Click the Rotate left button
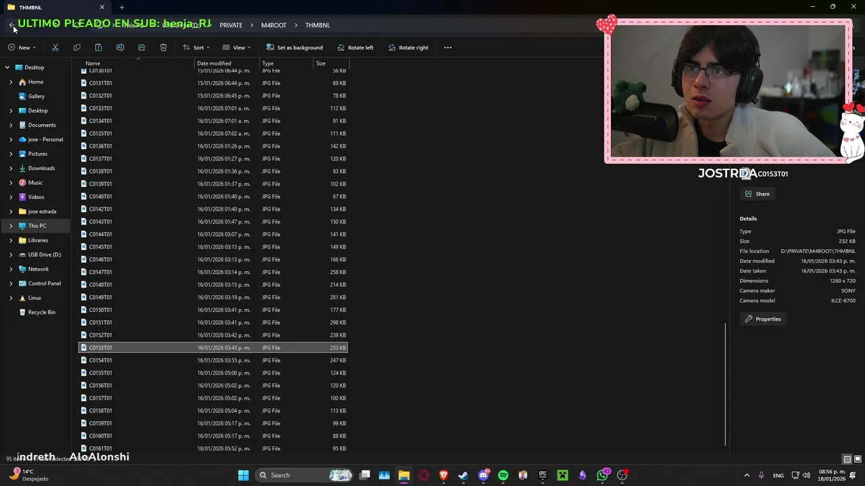Image resolution: width=865 pixels, height=486 pixels. (355, 47)
